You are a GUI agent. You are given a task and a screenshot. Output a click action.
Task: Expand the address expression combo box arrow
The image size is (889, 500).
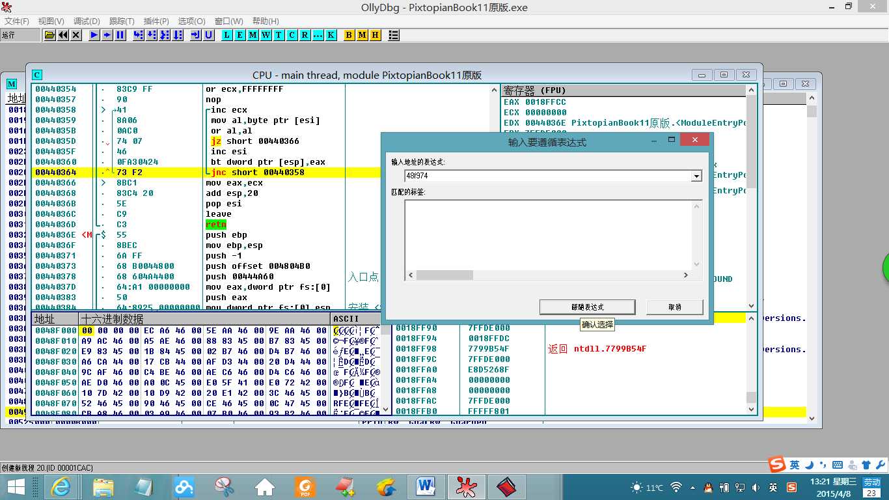click(x=697, y=176)
